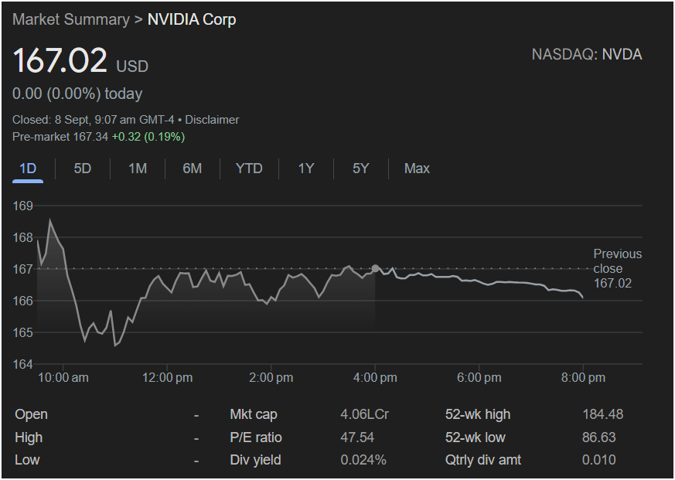Select the Max range tab
Viewport: 675px width, 480px height.
[x=417, y=169]
